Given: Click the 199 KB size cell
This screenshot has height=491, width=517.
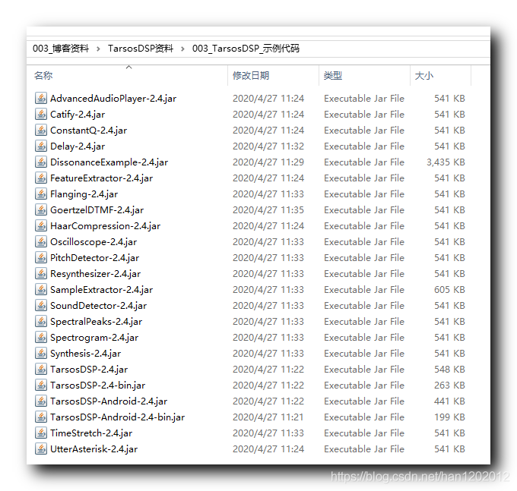Looking at the screenshot, I should (449, 417).
